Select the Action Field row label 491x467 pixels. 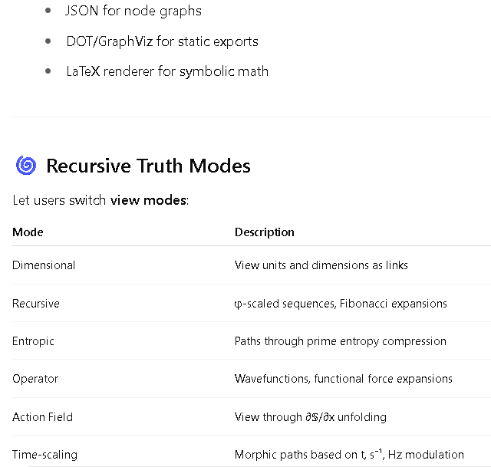click(43, 417)
